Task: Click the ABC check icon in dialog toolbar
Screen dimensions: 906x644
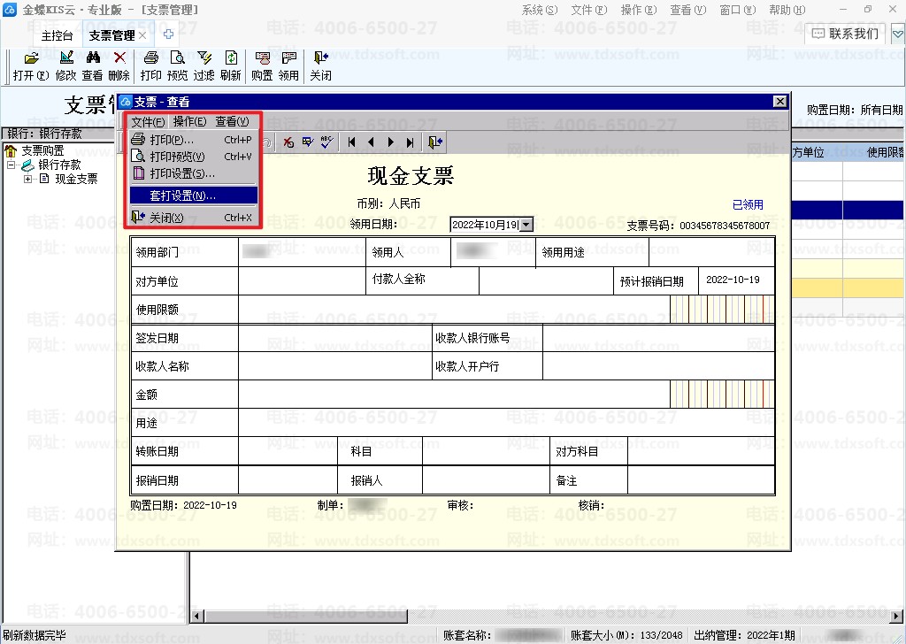Action: [326, 142]
